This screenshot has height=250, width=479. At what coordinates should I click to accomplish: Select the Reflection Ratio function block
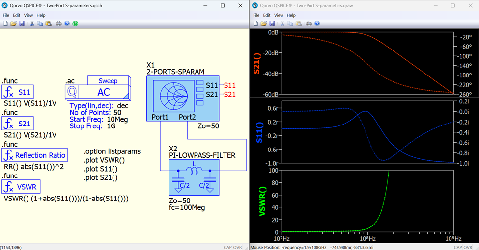pyautogui.click(x=35, y=155)
